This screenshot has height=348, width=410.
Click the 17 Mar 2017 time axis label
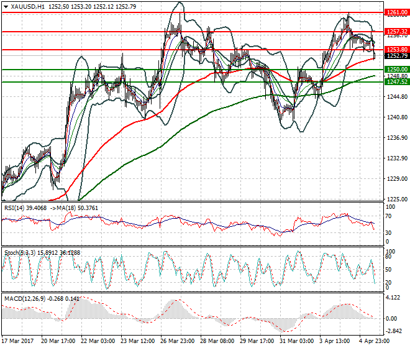[x=18, y=341]
